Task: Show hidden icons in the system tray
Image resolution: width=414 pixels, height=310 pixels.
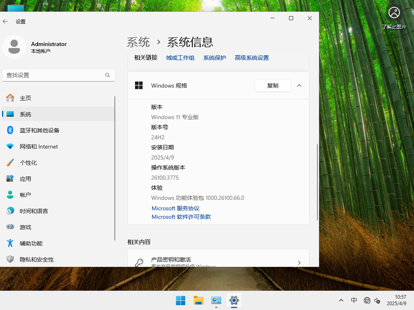Action: pyautogui.click(x=341, y=300)
